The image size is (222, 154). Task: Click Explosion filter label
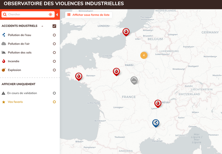click(x=14, y=70)
